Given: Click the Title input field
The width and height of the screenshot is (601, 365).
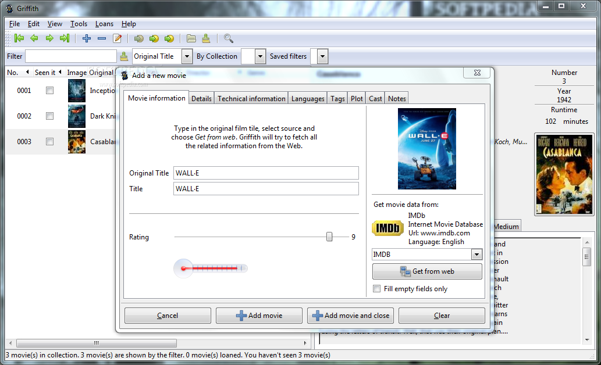Looking at the screenshot, I should pos(266,188).
